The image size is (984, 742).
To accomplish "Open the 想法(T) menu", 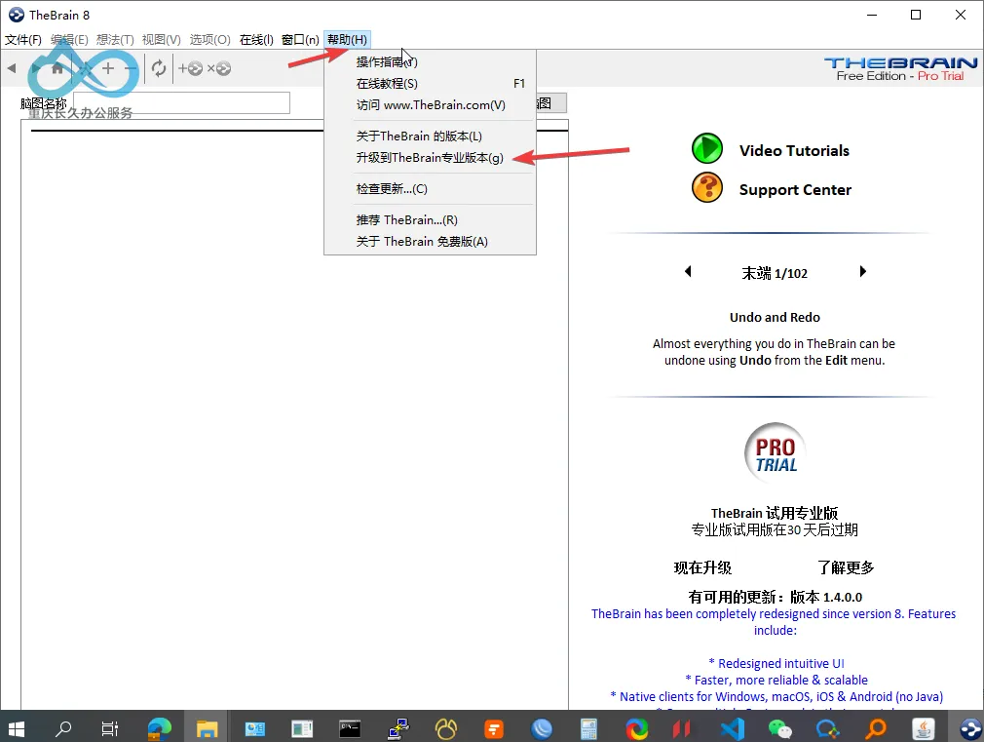I will pyautogui.click(x=115, y=40).
